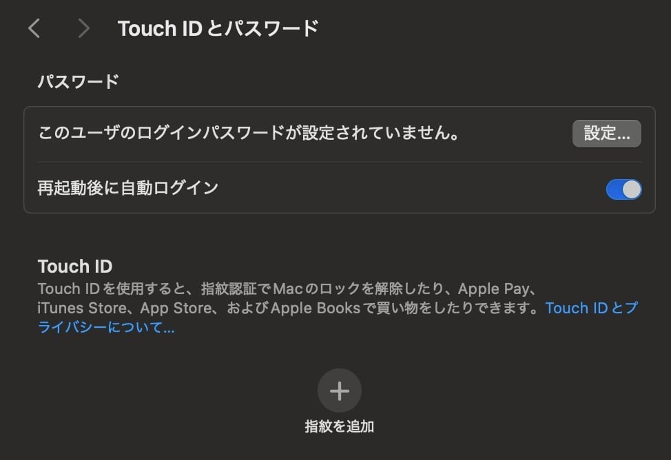Click the Touch ID section heading
The height and width of the screenshot is (460, 671).
tap(75, 266)
